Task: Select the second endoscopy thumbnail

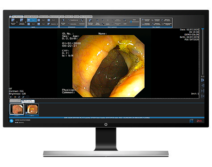Action: [32, 109]
